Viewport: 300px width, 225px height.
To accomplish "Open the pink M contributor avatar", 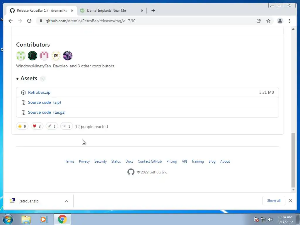I will (44, 56).
